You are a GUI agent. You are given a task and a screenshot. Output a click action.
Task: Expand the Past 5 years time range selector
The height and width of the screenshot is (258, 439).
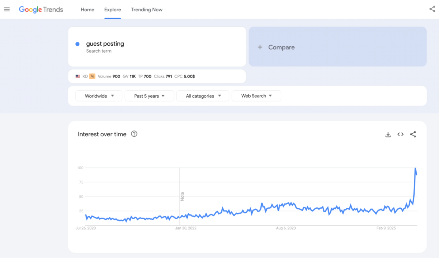tap(149, 96)
